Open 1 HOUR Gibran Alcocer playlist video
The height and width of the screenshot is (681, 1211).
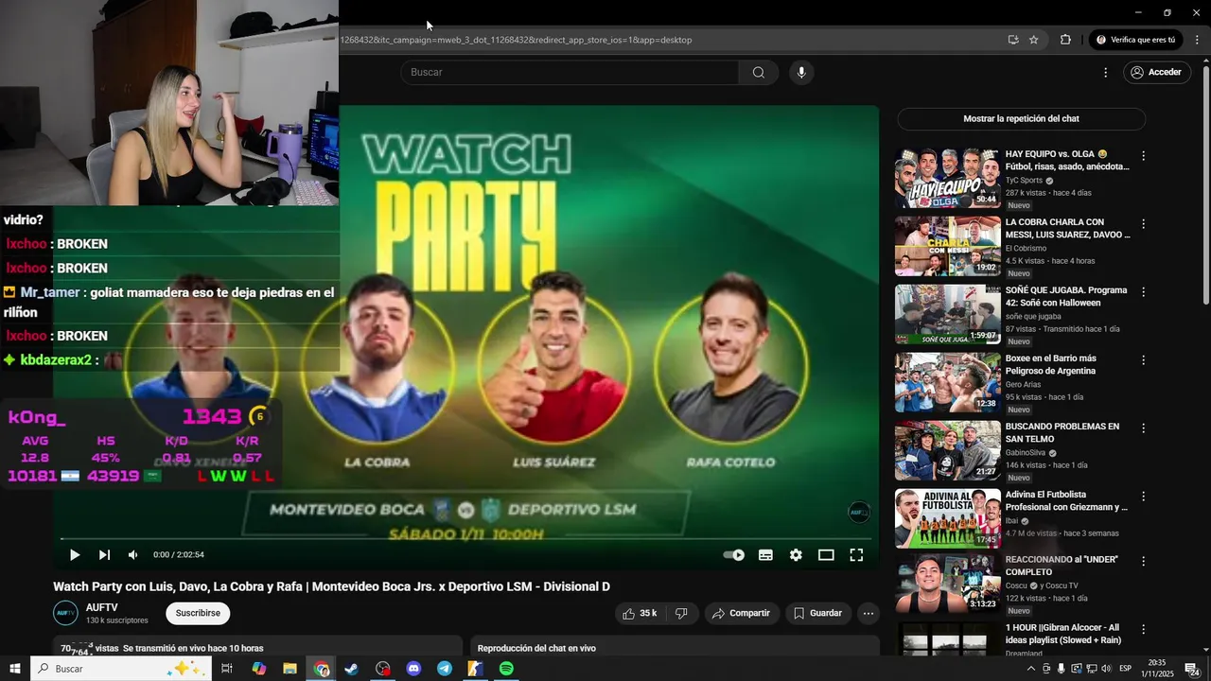tap(1063, 634)
